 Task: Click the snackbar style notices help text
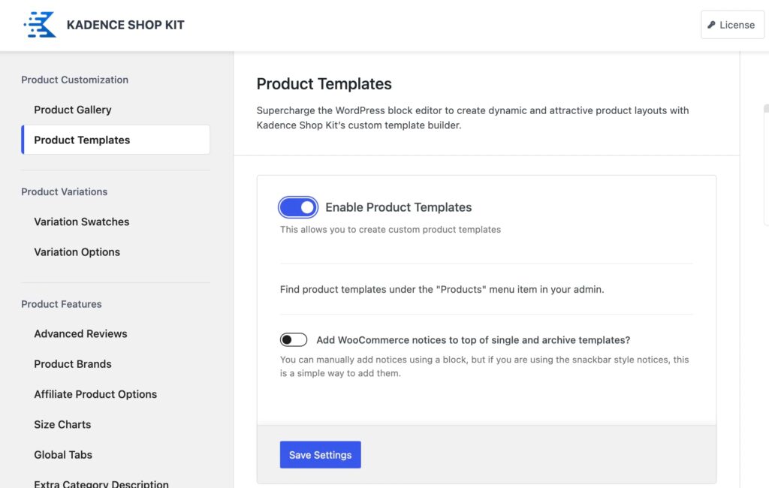pyautogui.click(x=484, y=366)
